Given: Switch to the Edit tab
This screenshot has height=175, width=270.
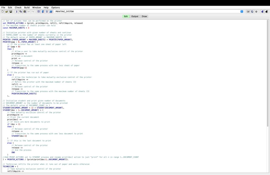Looking at the screenshot, I should point(126,16).
